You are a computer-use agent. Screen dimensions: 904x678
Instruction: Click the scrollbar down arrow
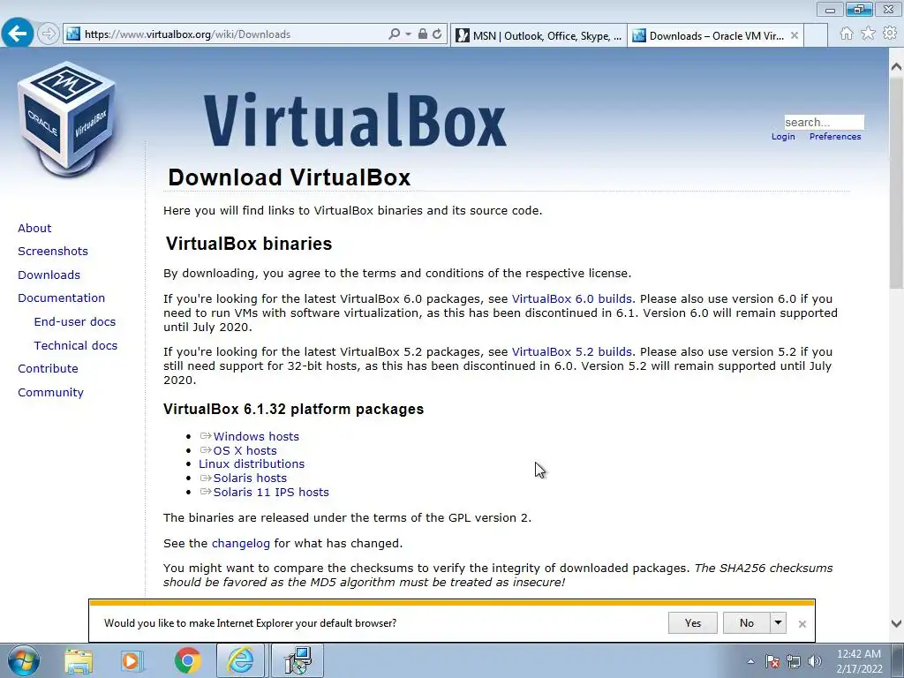(x=897, y=623)
